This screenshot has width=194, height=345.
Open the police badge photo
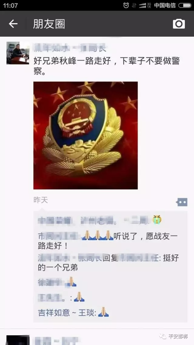(x=85, y=135)
